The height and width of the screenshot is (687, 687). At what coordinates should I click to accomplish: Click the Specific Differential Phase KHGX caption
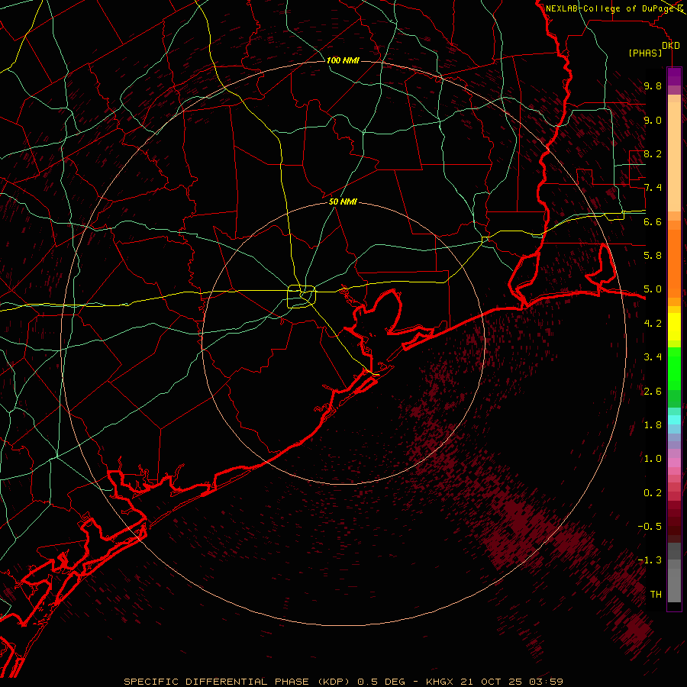pyautogui.click(x=343, y=682)
